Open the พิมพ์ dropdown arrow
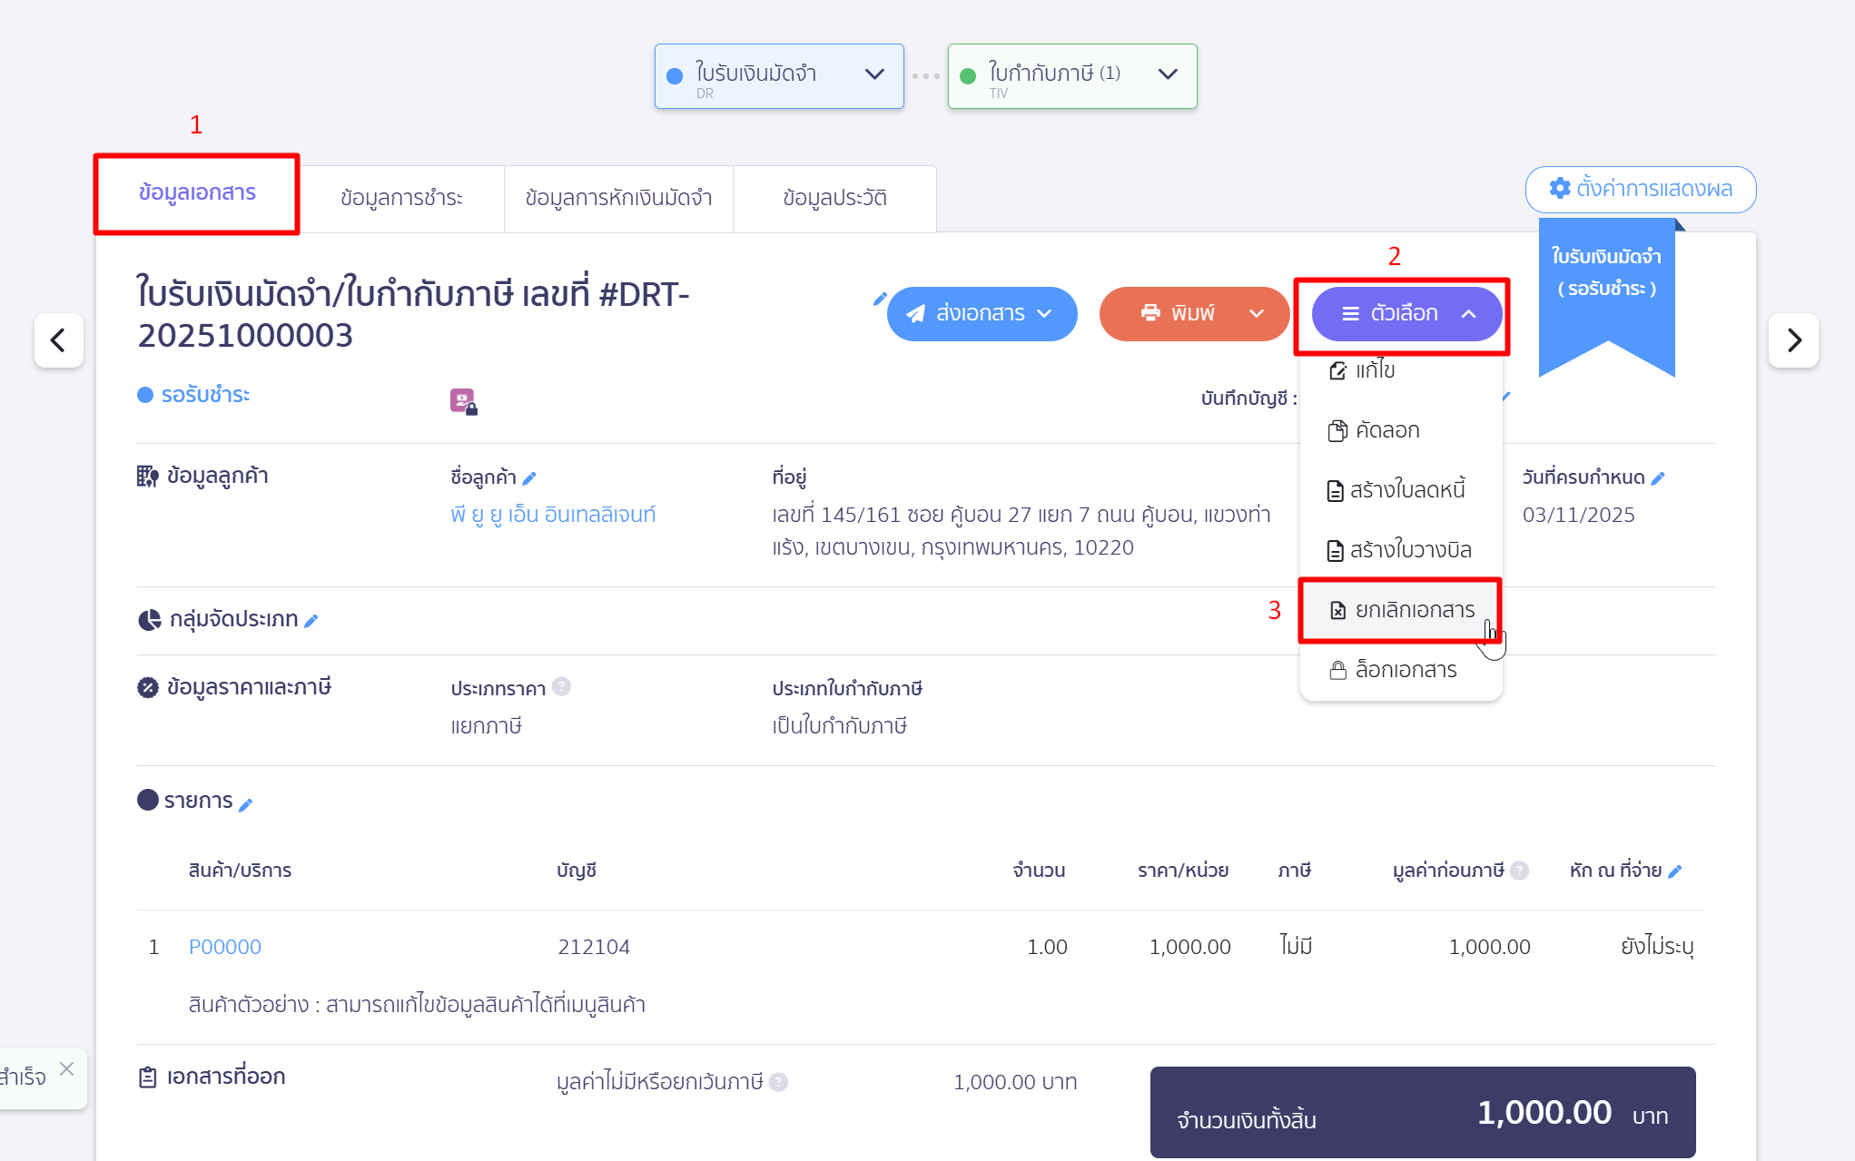Image resolution: width=1855 pixels, height=1161 pixels. (1257, 314)
